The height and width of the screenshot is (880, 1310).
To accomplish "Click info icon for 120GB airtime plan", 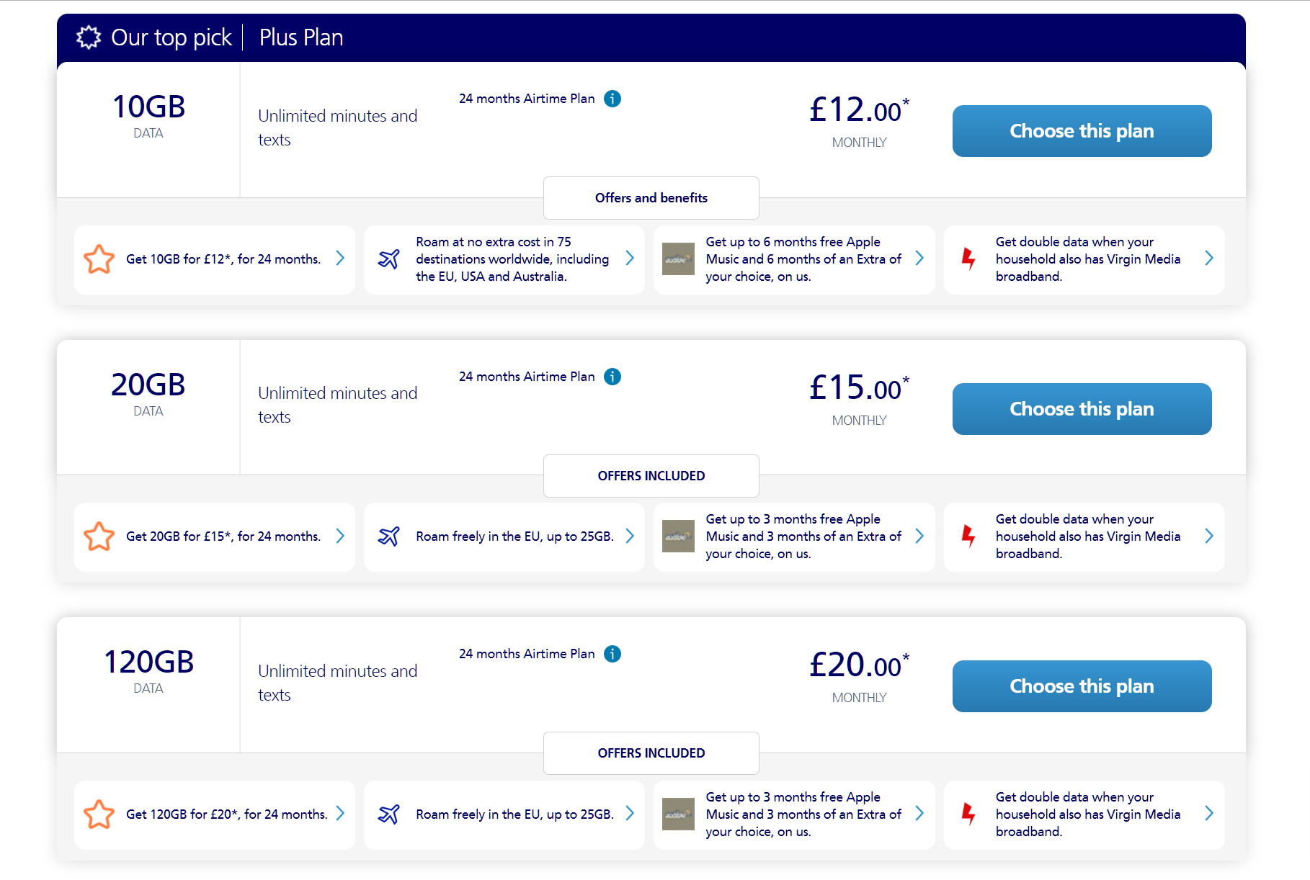I will 612,654.
